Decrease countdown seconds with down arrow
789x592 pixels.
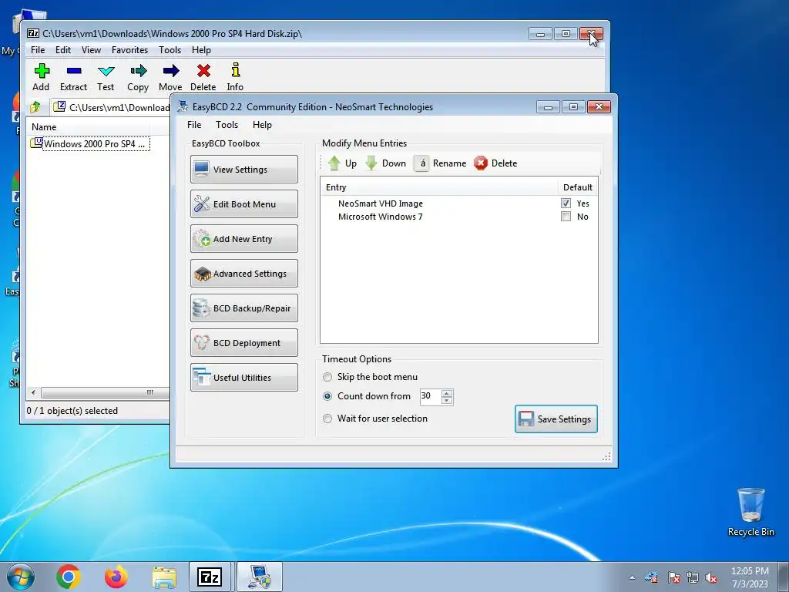tap(447, 401)
